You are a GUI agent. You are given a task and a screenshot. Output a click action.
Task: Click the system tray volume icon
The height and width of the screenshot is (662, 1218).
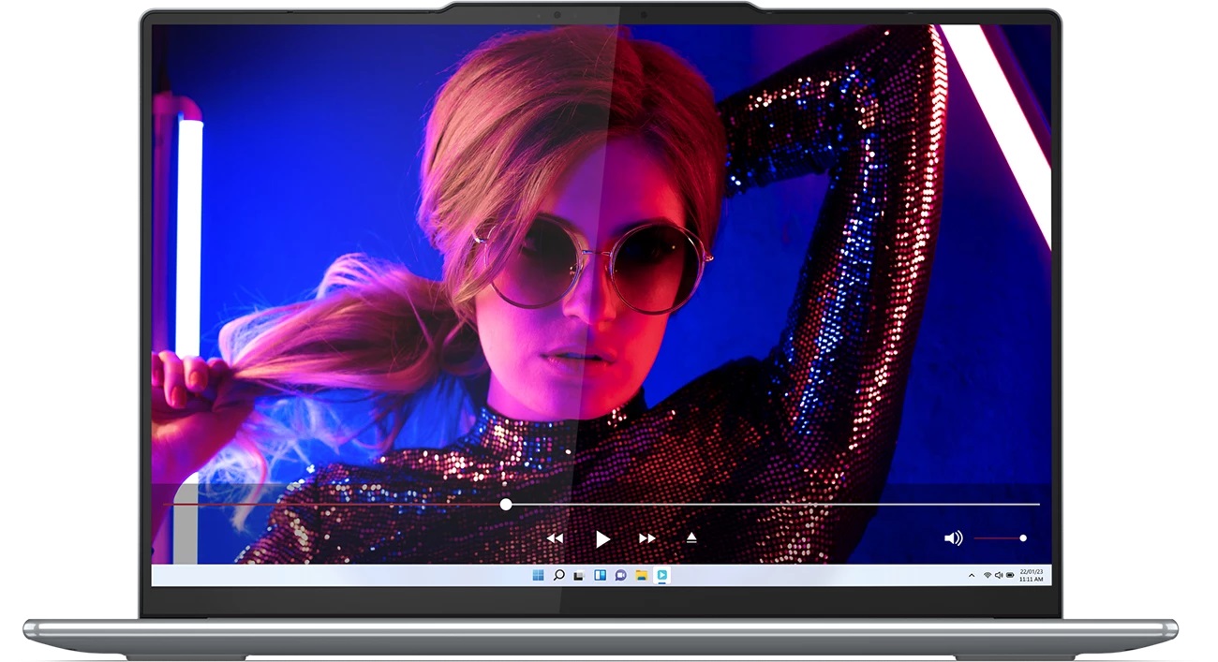(x=999, y=575)
